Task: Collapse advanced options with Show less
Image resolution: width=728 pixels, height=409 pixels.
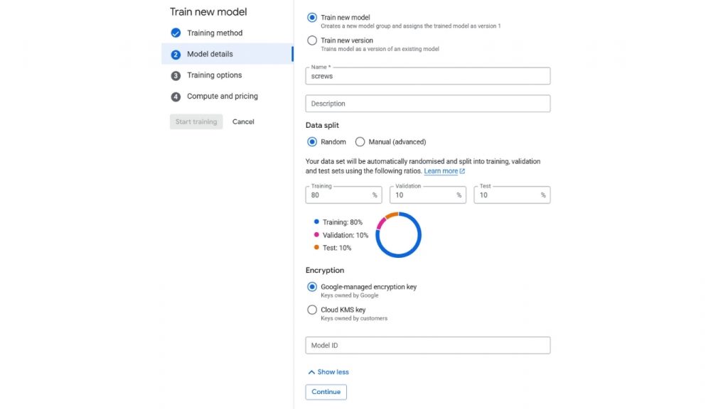Action: [333, 372]
